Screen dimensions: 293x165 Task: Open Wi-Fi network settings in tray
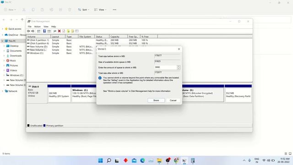point(264,160)
